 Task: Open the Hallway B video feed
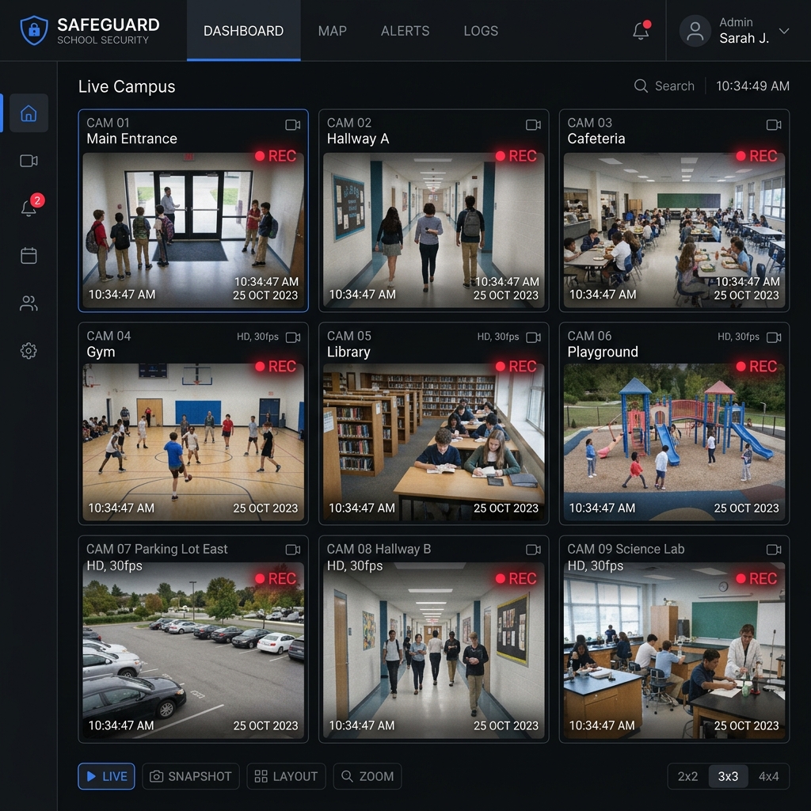434,650
